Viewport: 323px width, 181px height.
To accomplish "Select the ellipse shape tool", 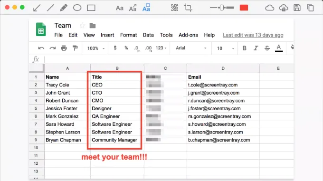I will click(x=77, y=8).
